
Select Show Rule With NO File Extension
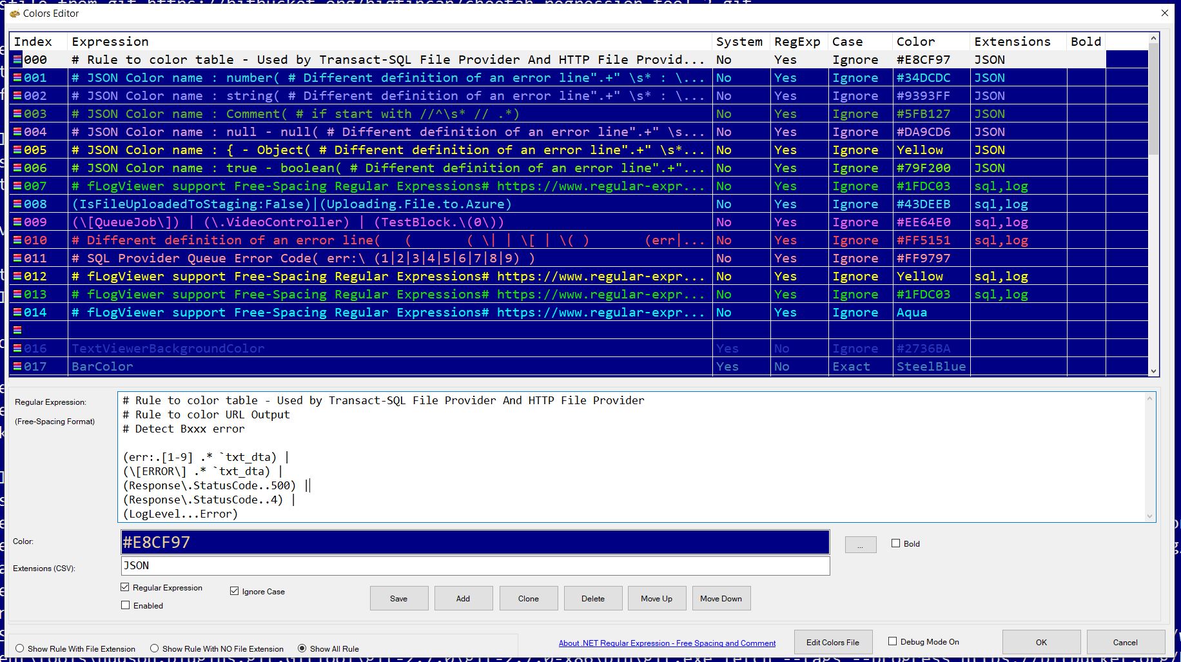pos(153,648)
